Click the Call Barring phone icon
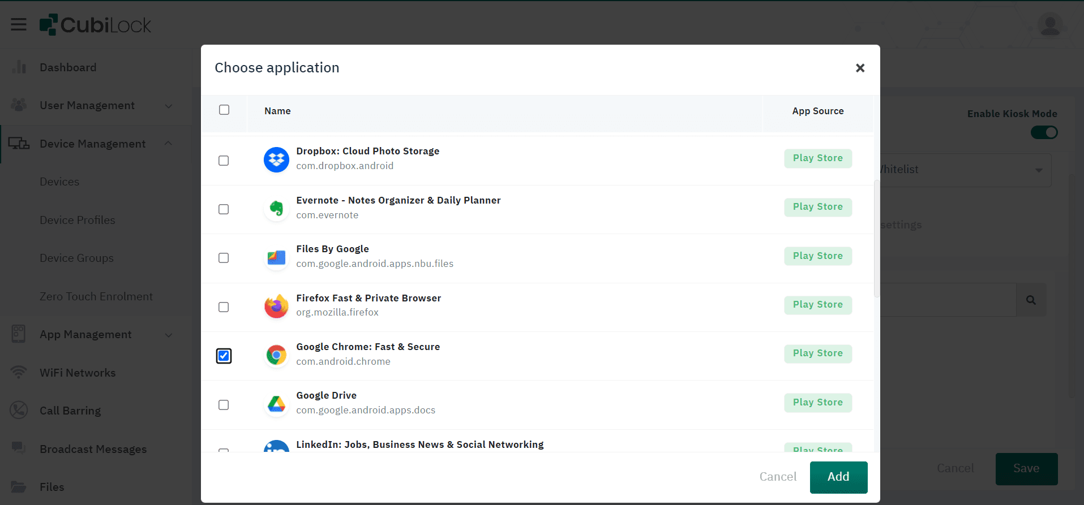This screenshot has width=1084, height=505. (x=19, y=411)
